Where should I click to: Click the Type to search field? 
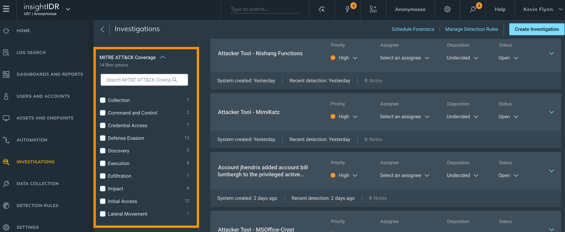click(x=265, y=9)
